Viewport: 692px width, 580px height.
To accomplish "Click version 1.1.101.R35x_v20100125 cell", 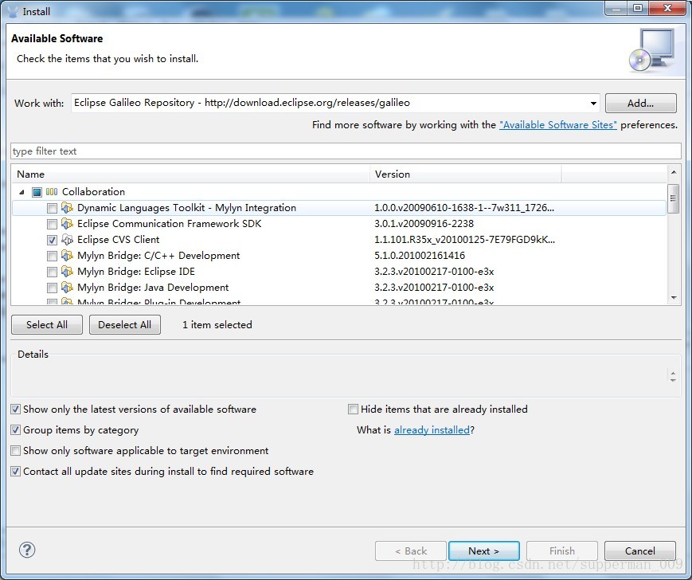I will (x=464, y=239).
